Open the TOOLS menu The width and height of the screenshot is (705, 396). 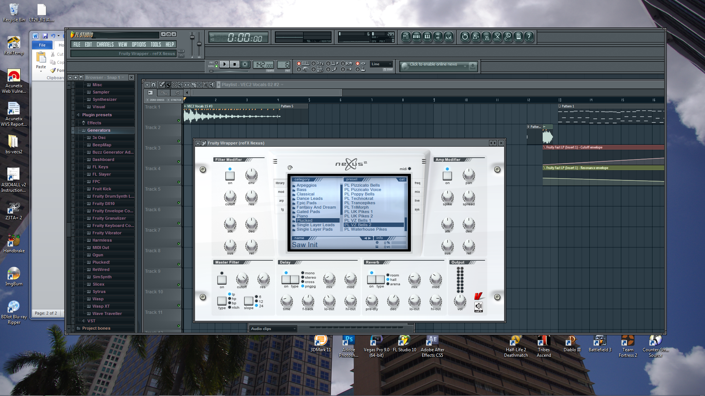point(156,44)
